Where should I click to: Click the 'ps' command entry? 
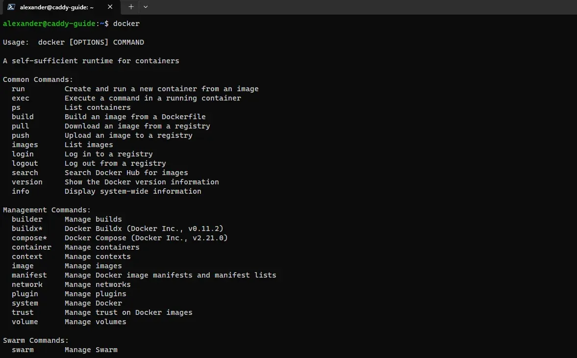(16, 107)
